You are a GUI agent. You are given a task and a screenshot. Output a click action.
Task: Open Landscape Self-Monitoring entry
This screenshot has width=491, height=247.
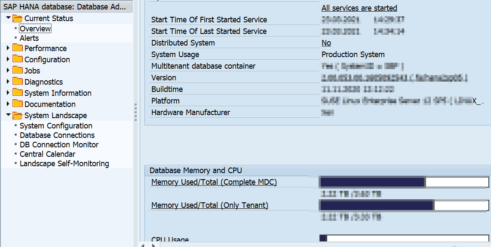[64, 164]
